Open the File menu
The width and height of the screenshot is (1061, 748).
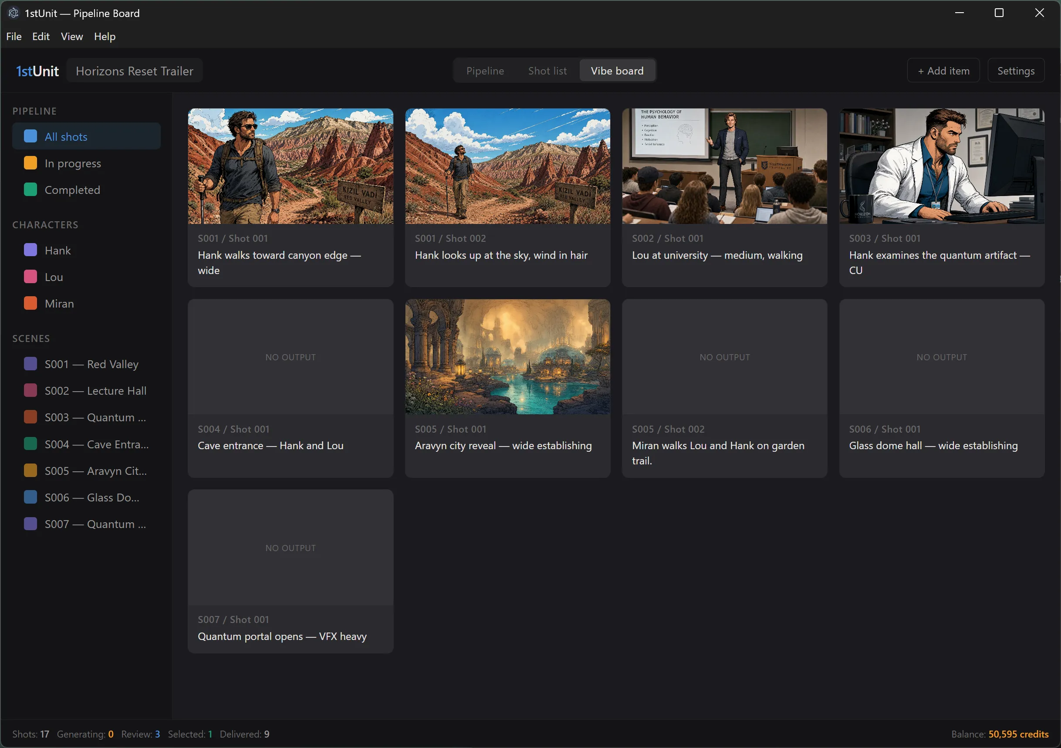14,37
